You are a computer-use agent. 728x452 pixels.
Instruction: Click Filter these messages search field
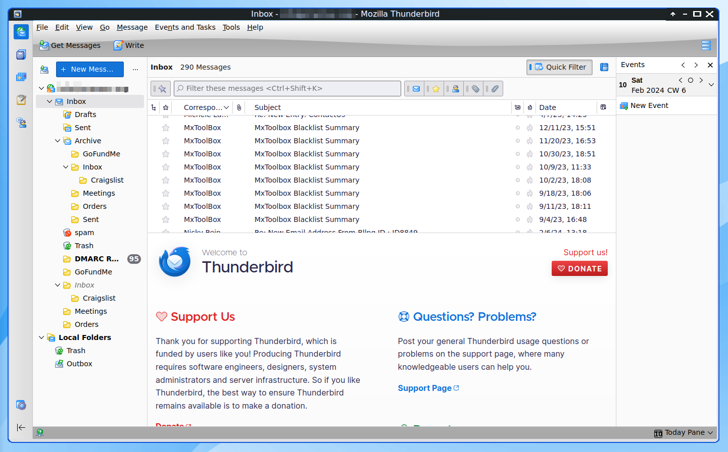coord(287,89)
